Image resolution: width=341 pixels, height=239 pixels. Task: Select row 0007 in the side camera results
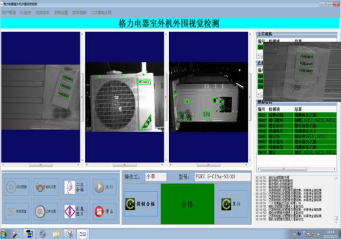[x=297, y=147]
